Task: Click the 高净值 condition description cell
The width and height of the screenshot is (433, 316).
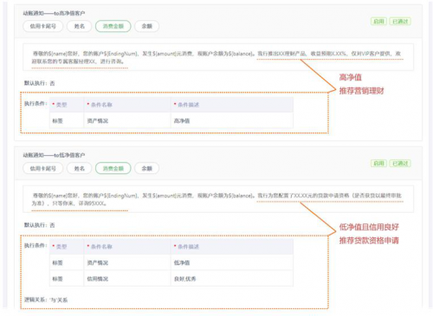Action: pyautogui.click(x=232, y=121)
